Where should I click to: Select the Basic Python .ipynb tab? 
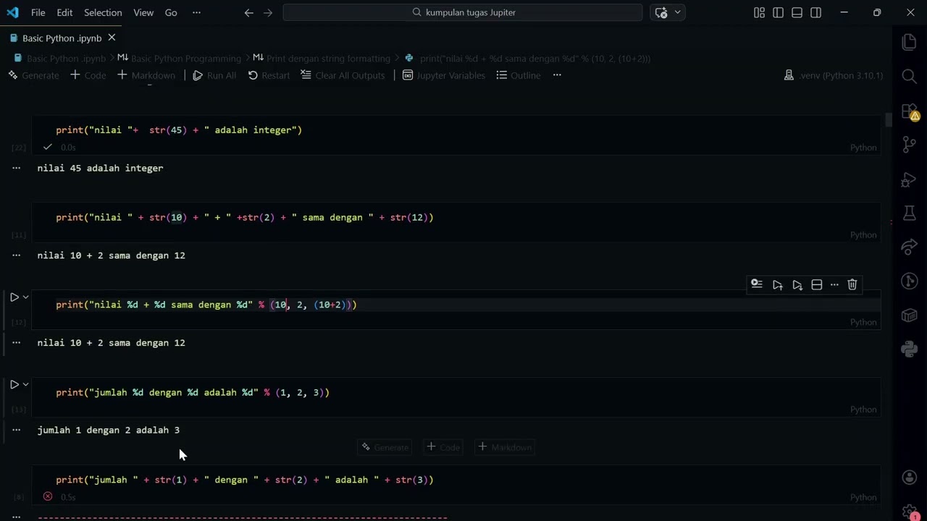click(62, 38)
